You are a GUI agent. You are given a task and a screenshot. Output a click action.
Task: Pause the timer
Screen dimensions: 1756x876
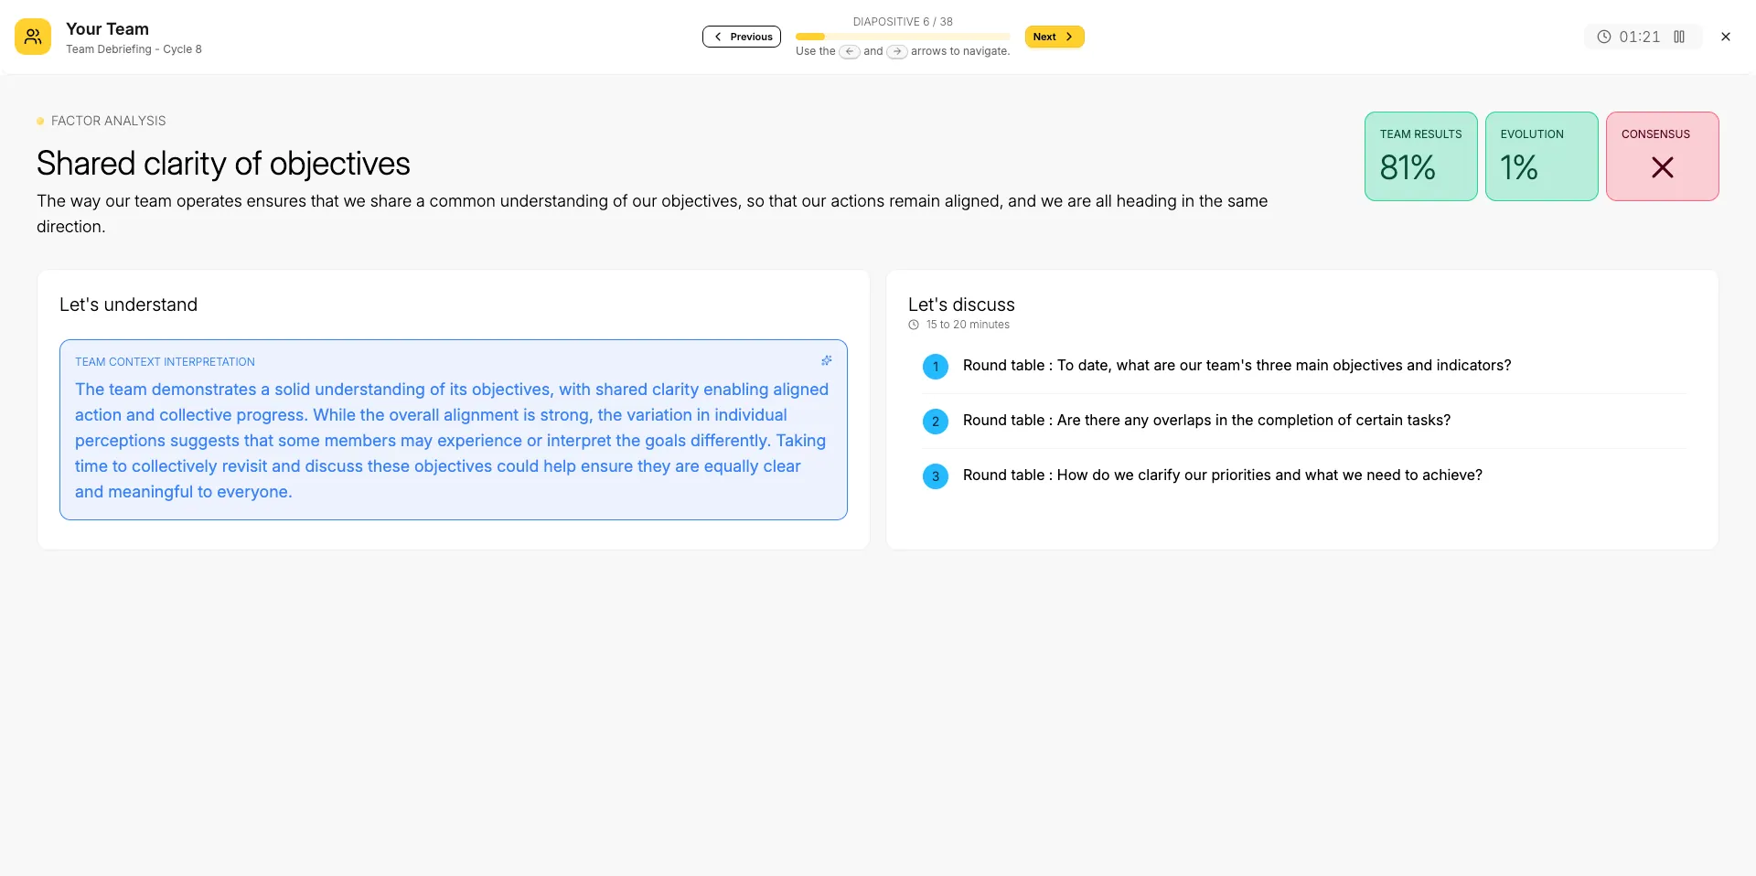click(1679, 37)
